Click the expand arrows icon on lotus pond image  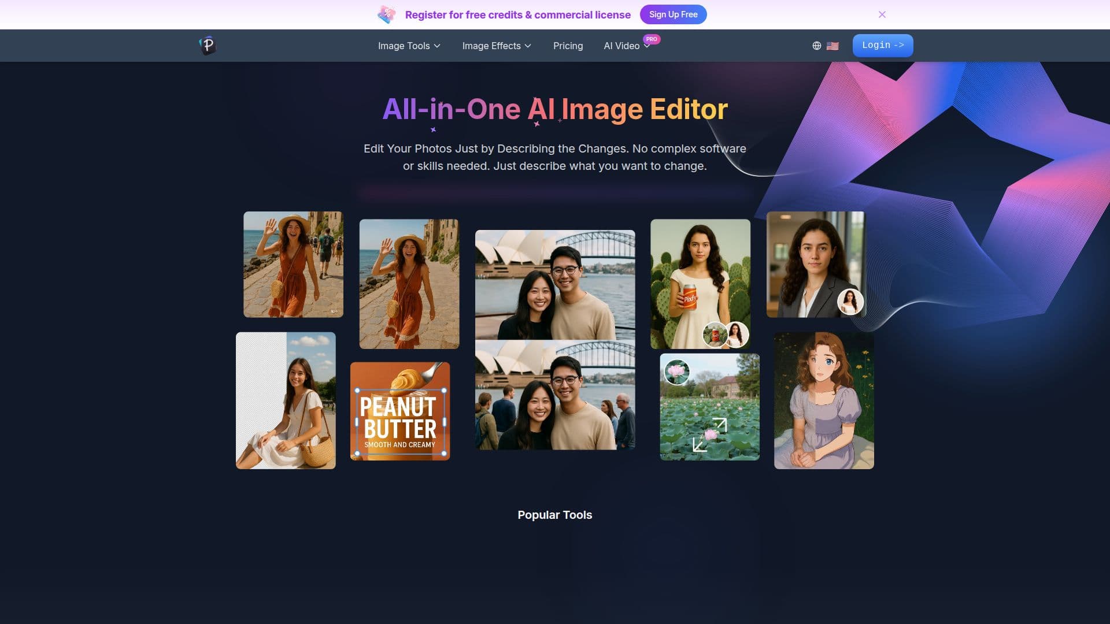pyautogui.click(x=710, y=434)
